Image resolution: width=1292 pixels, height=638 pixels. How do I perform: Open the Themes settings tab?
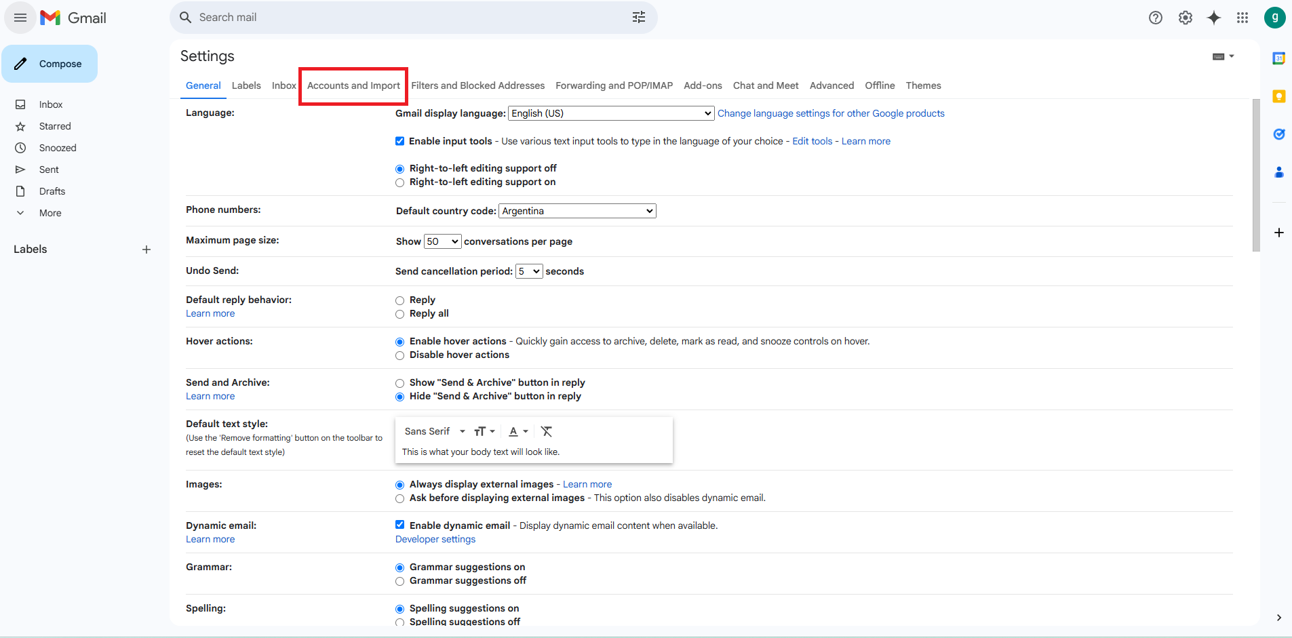tap(923, 85)
